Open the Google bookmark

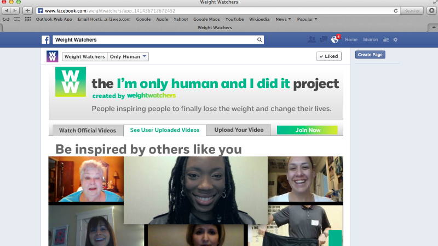[x=143, y=19]
